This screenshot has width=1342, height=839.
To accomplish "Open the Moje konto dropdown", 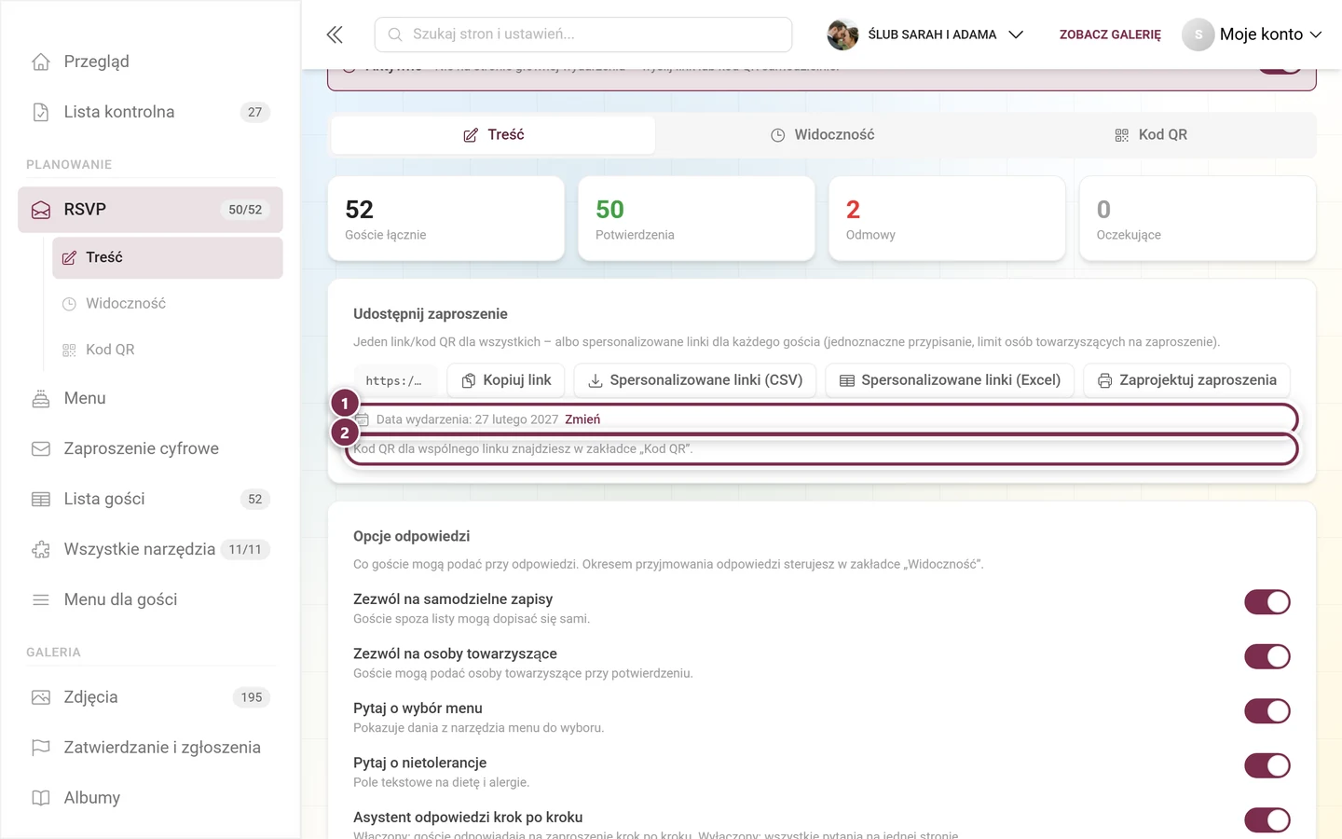I will coord(1252,34).
